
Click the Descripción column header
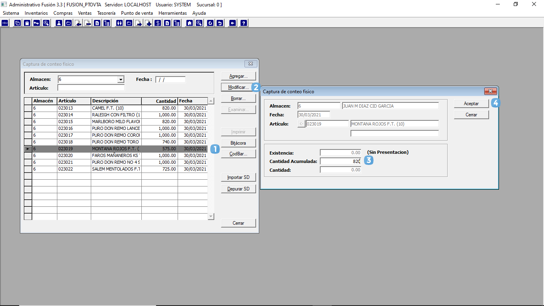(x=116, y=101)
